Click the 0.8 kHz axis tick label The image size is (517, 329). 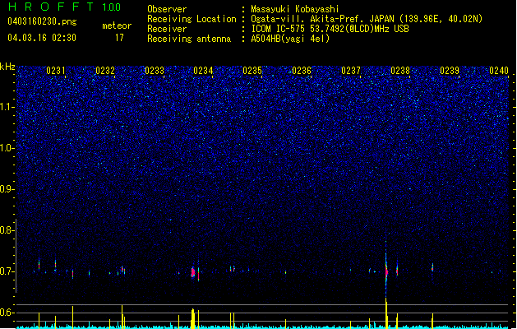click(7, 230)
